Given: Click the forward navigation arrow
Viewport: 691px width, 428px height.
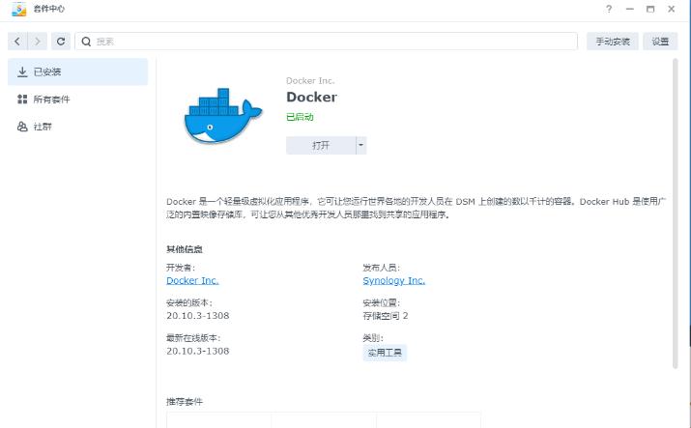Looking at the screenshot, I should point(38,42).
